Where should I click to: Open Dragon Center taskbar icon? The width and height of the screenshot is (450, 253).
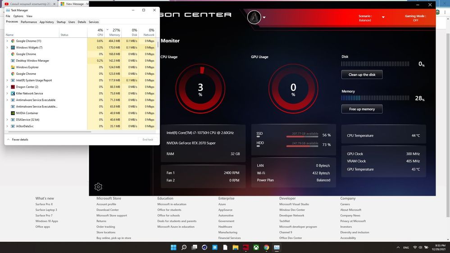coord(245,247)
